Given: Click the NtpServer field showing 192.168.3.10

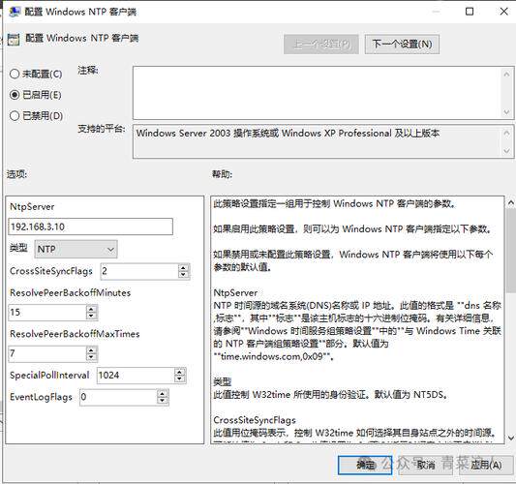Looking at the screenshot, I should click(90, 227).
